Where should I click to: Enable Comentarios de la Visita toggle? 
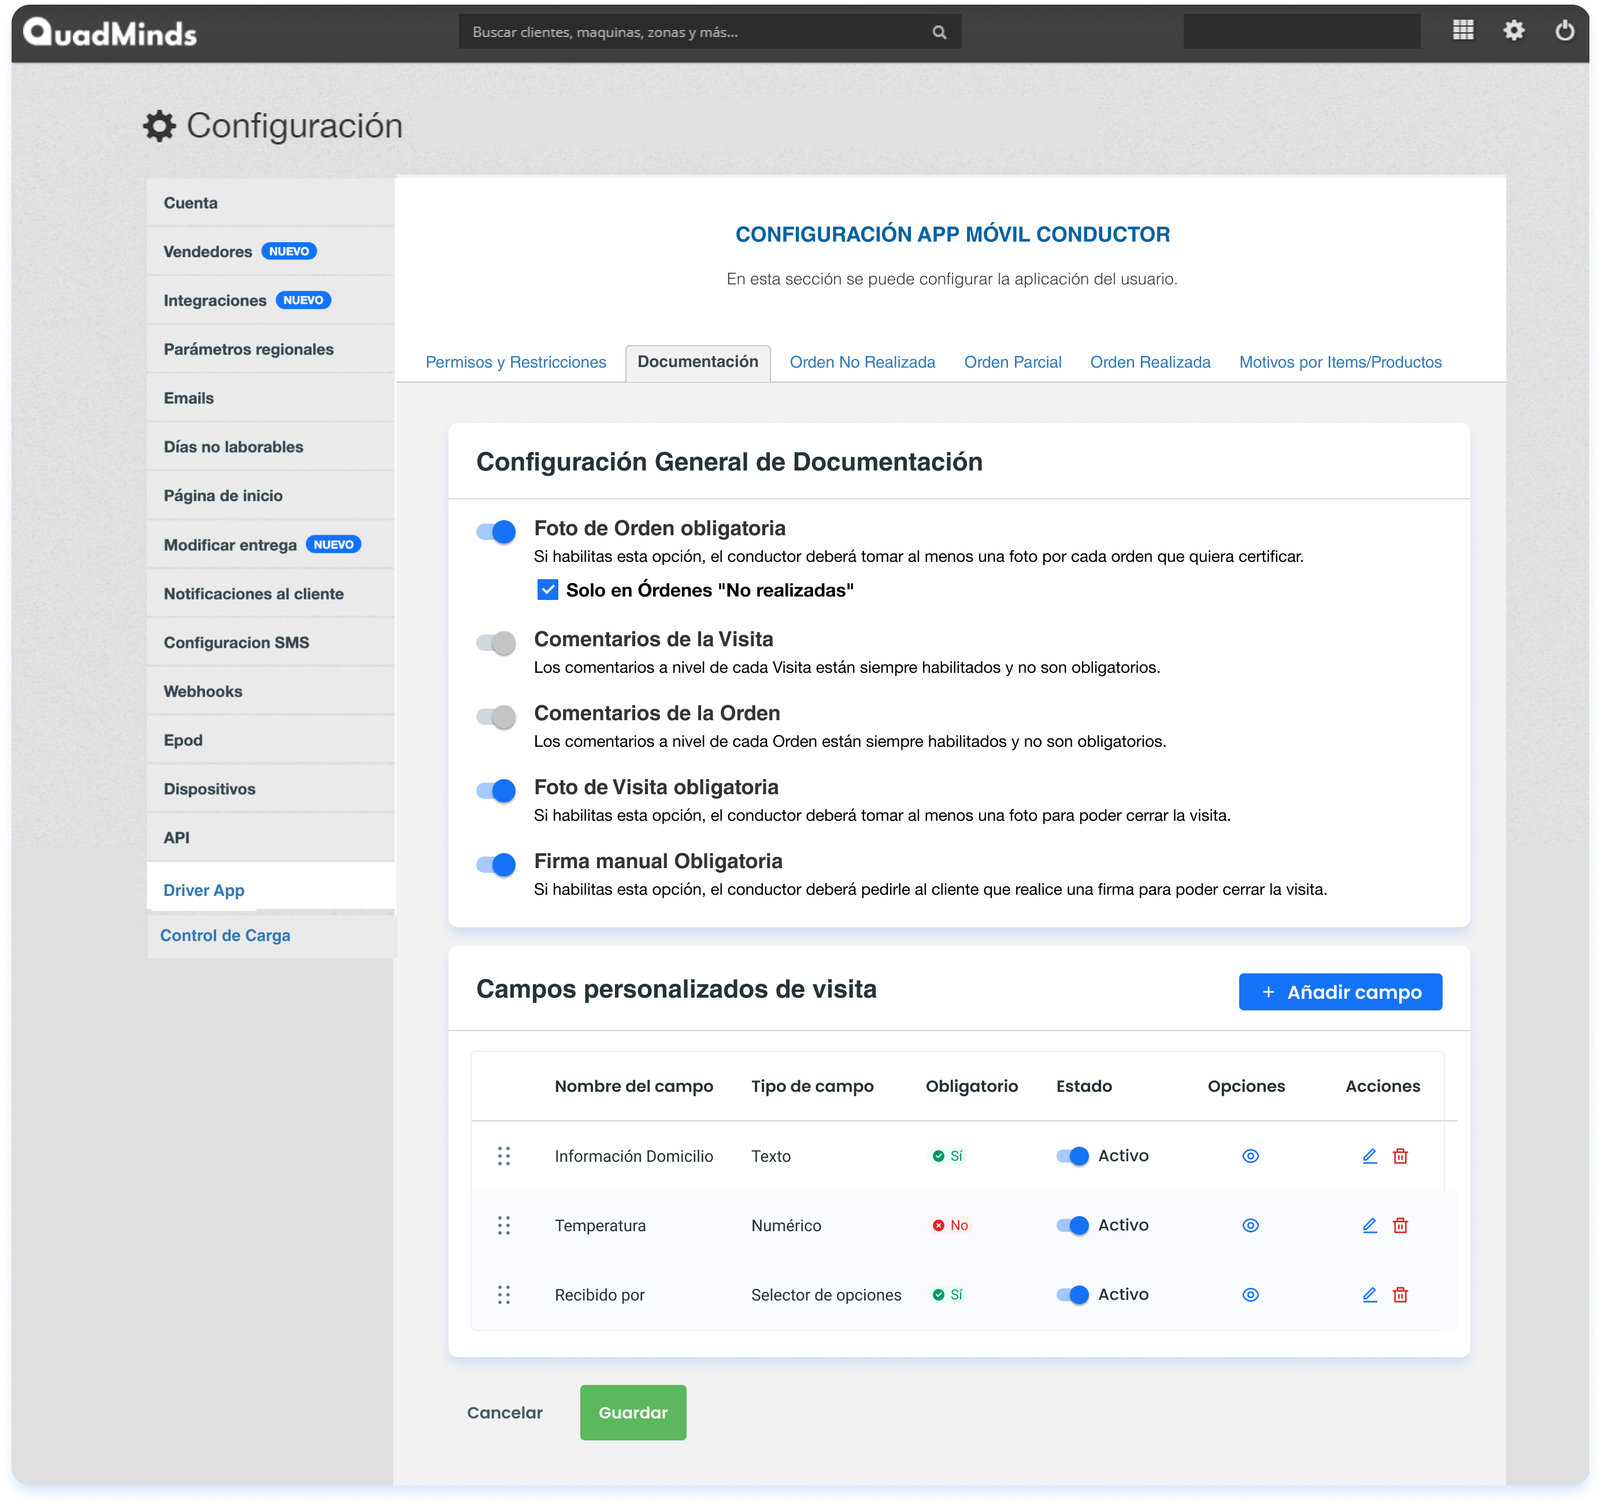(x=496, y=643)
